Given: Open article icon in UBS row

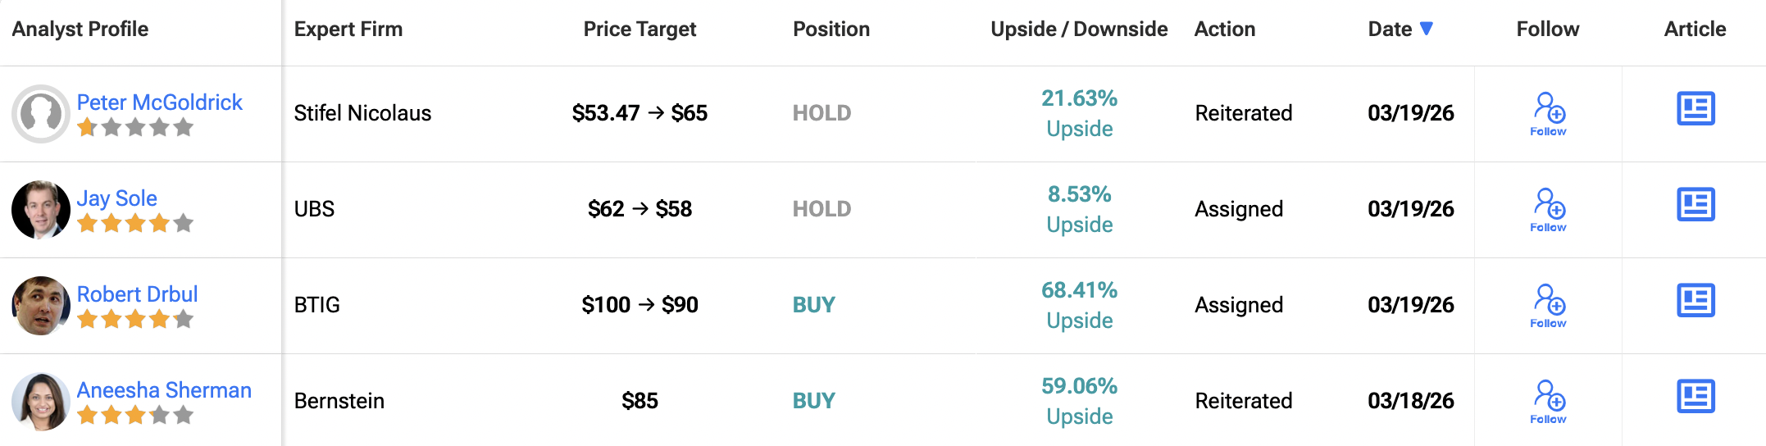Looking at the screenshot, I should pyautogui.click(x=1695, y=204).
